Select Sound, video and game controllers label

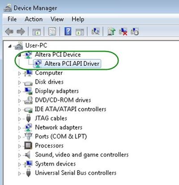point(82,155)
